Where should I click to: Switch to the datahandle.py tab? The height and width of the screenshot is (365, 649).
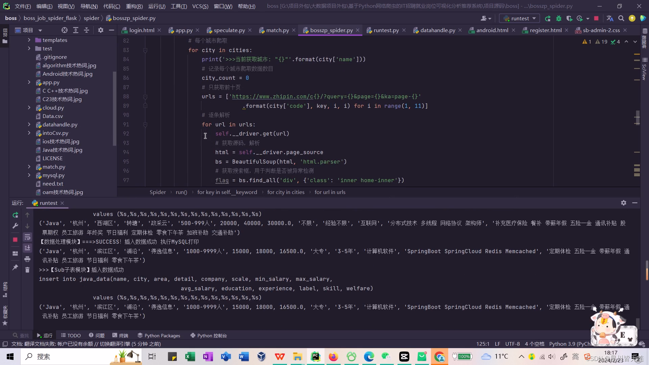[x=437, y=30]
